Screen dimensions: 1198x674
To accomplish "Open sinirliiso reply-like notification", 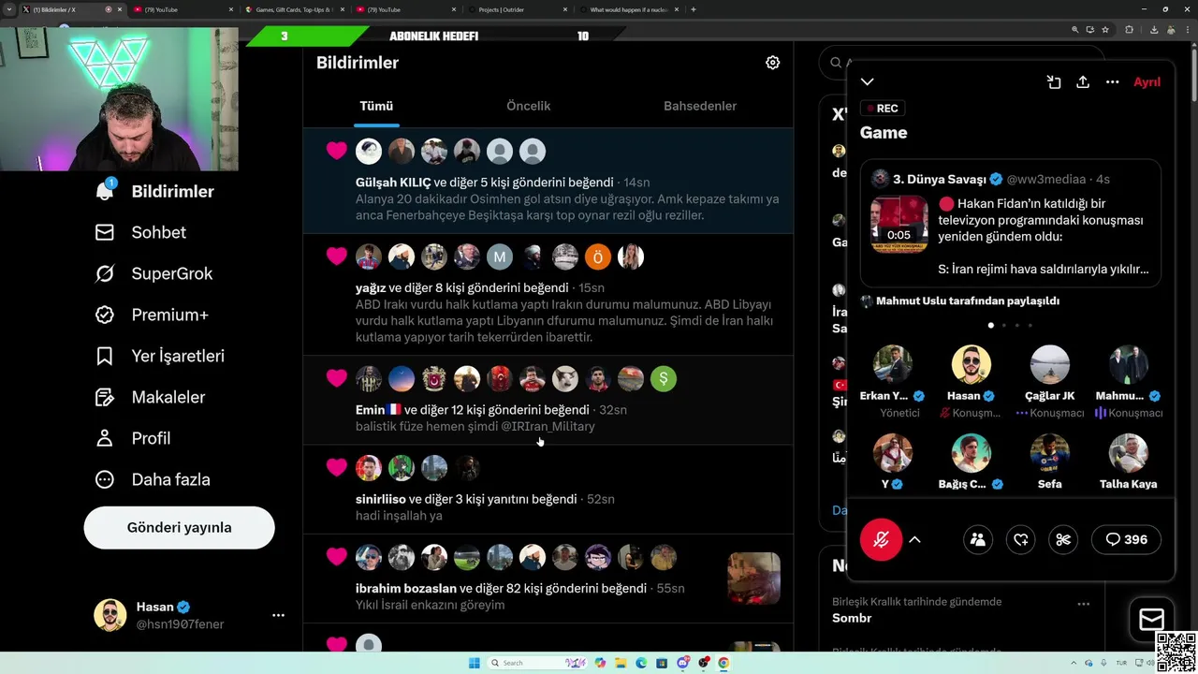I will [548, 490].
